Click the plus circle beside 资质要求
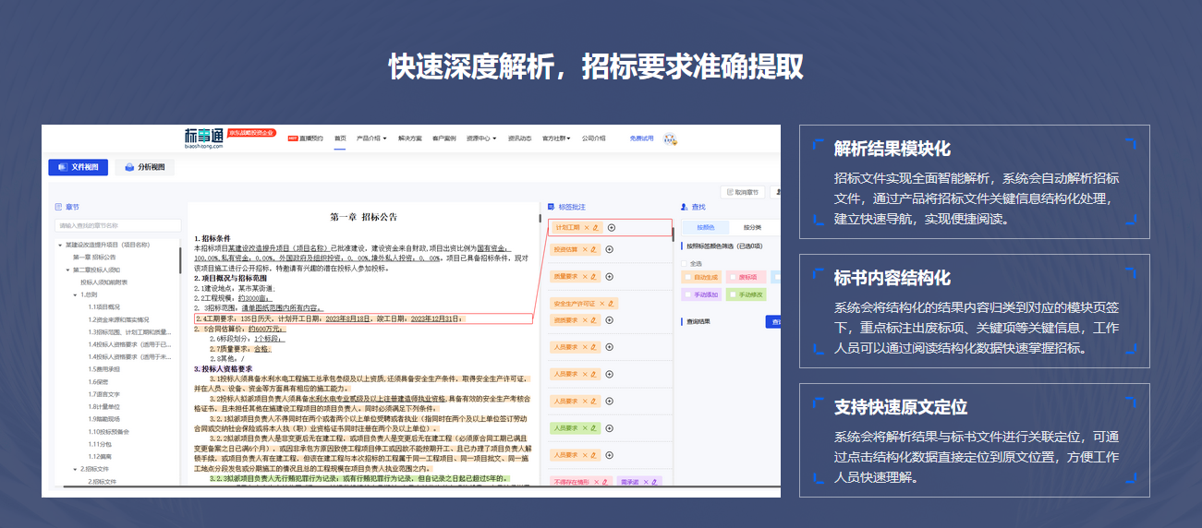This screenshot has height=528, width=1202. (611, 320)
